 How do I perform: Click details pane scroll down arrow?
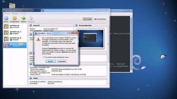(108, 84)
